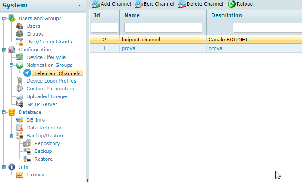302x182 pixels.
Task: Click the Delete Channel toolbar icon
Action: [182, 4]
